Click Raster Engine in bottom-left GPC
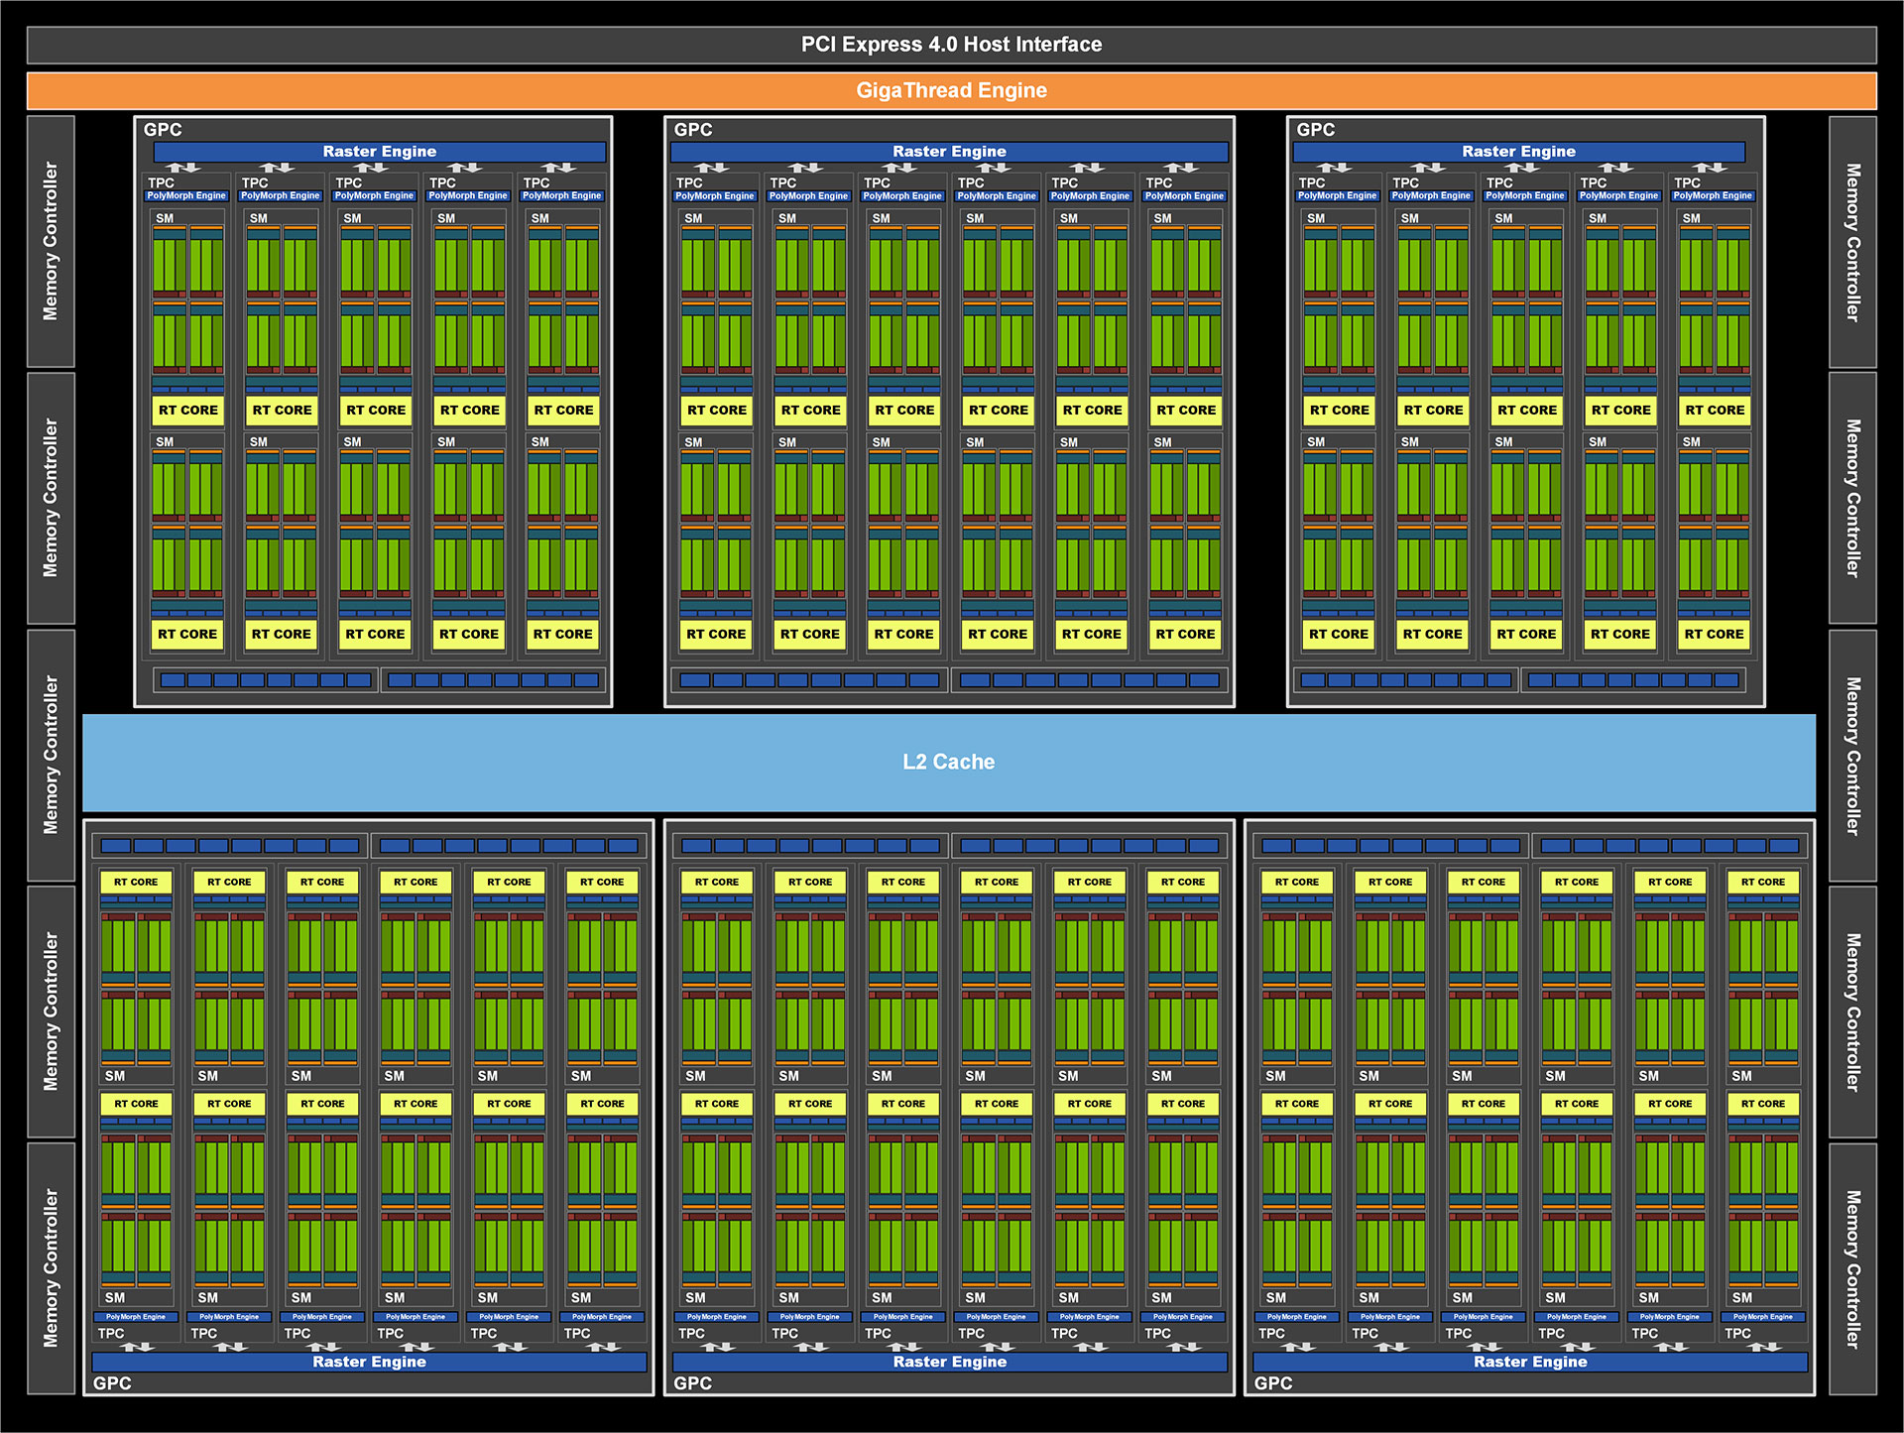The height and width of the screenshot is (1433, 1904). (369, 1362)
